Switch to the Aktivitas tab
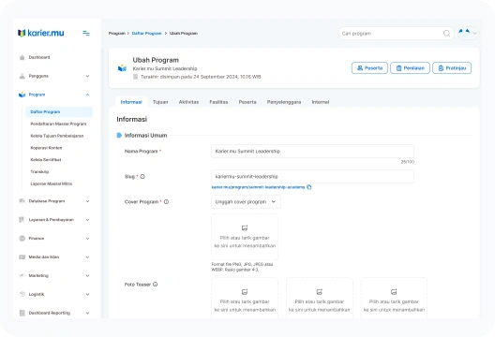 [188, 102]
